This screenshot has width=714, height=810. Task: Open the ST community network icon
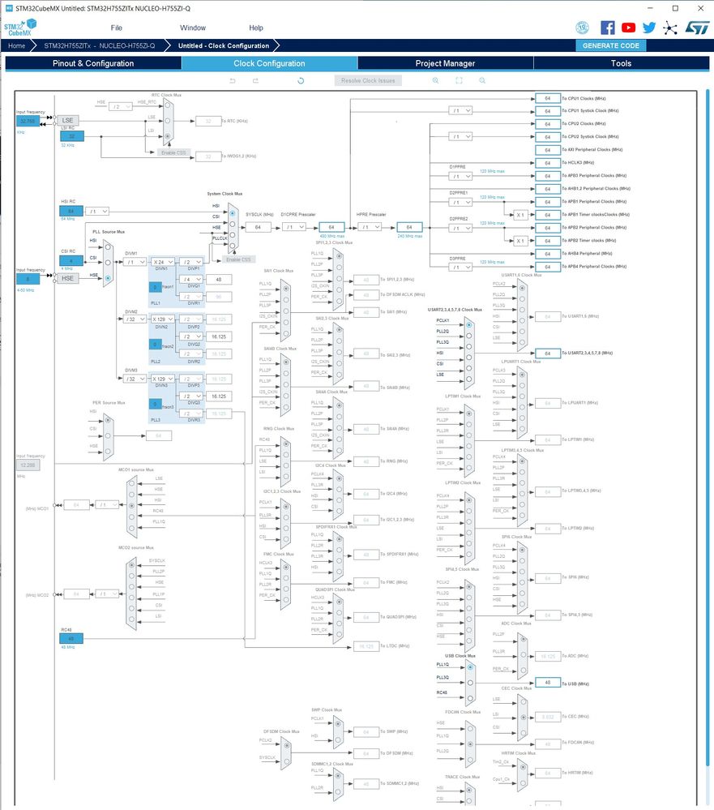[x=670, y=28]
